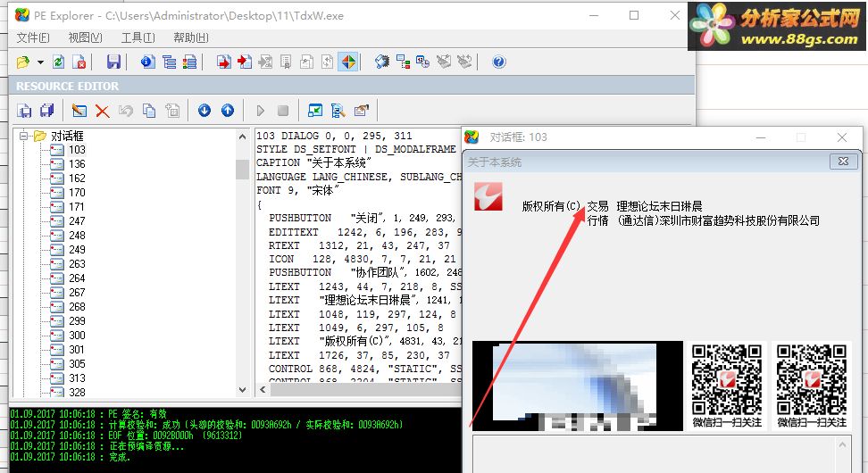This screenshot has width=868, height=473.
Task: Save the resource with the single floppy-and-page icon
Action: tap(24, 111)
